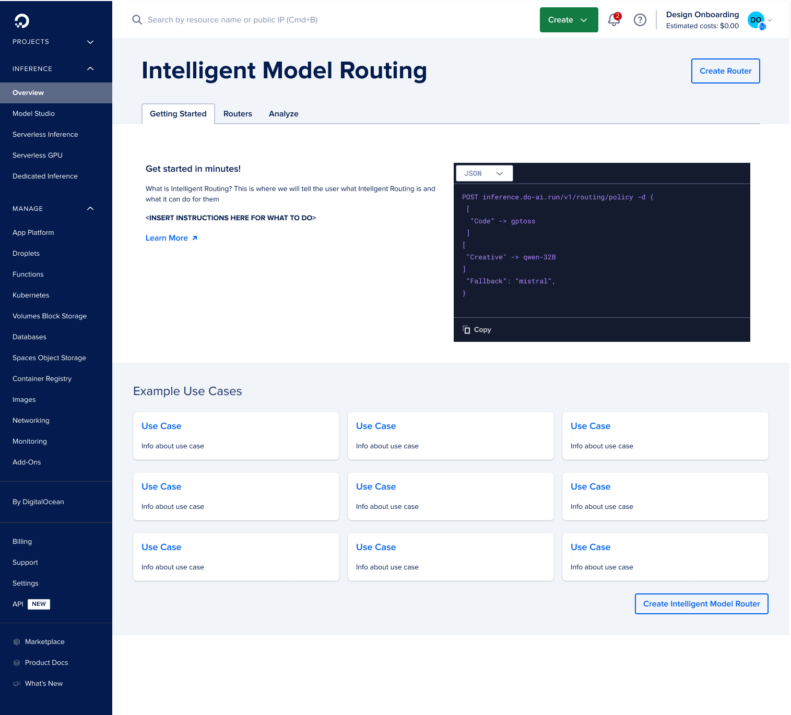Image resolution: width=791 pixels, height=715 pixels.
Task: Open the notifications bell icon
Action: click(614, 20)
